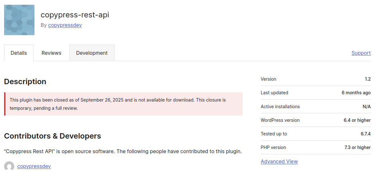Click the PHP version row
This screenshot has height=174, width=381.
tap(316, 147)
